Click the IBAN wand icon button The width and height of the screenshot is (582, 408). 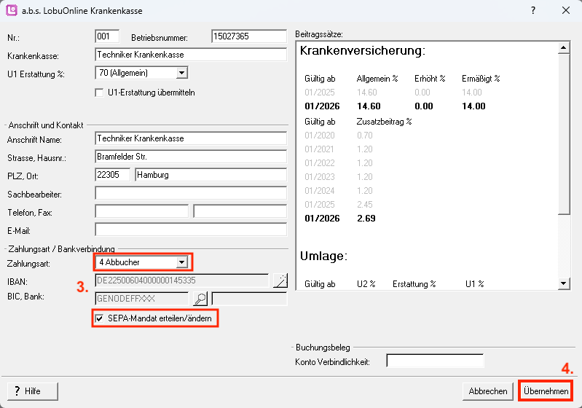(280, 280)
